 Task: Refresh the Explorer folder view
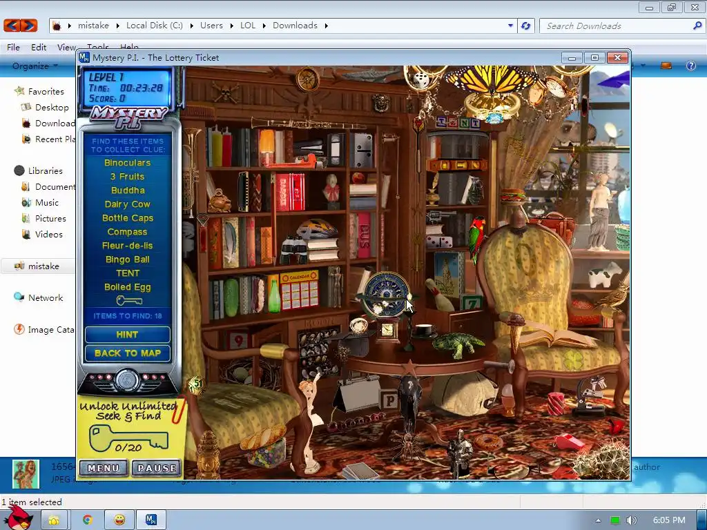click(x=525, y=26)
